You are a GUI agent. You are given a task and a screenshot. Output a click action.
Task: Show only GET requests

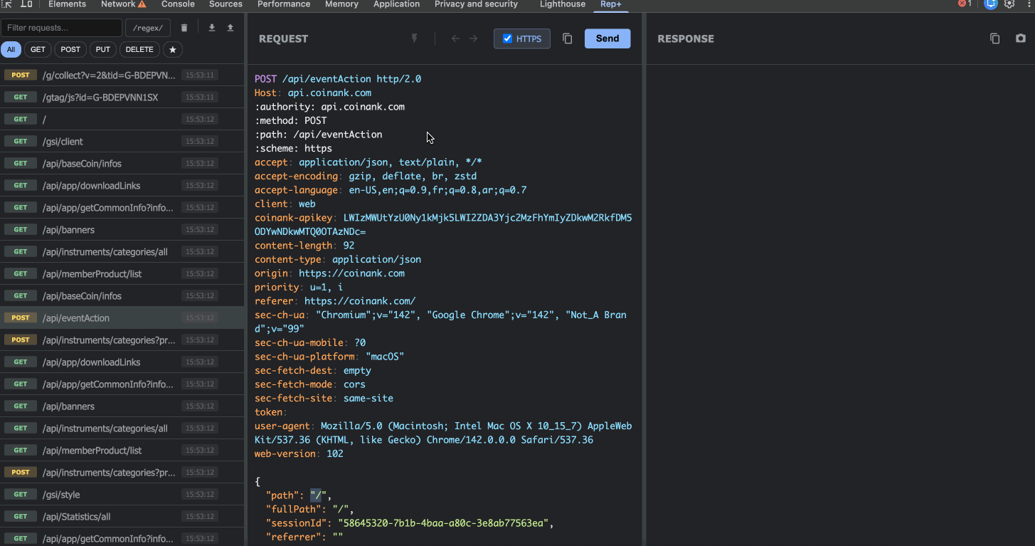(38, 50)
